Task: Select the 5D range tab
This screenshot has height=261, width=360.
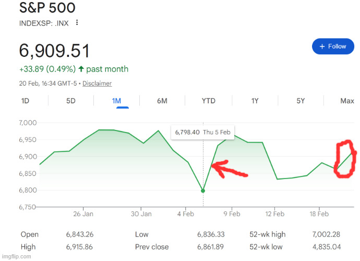Action: tap(71, 101)
